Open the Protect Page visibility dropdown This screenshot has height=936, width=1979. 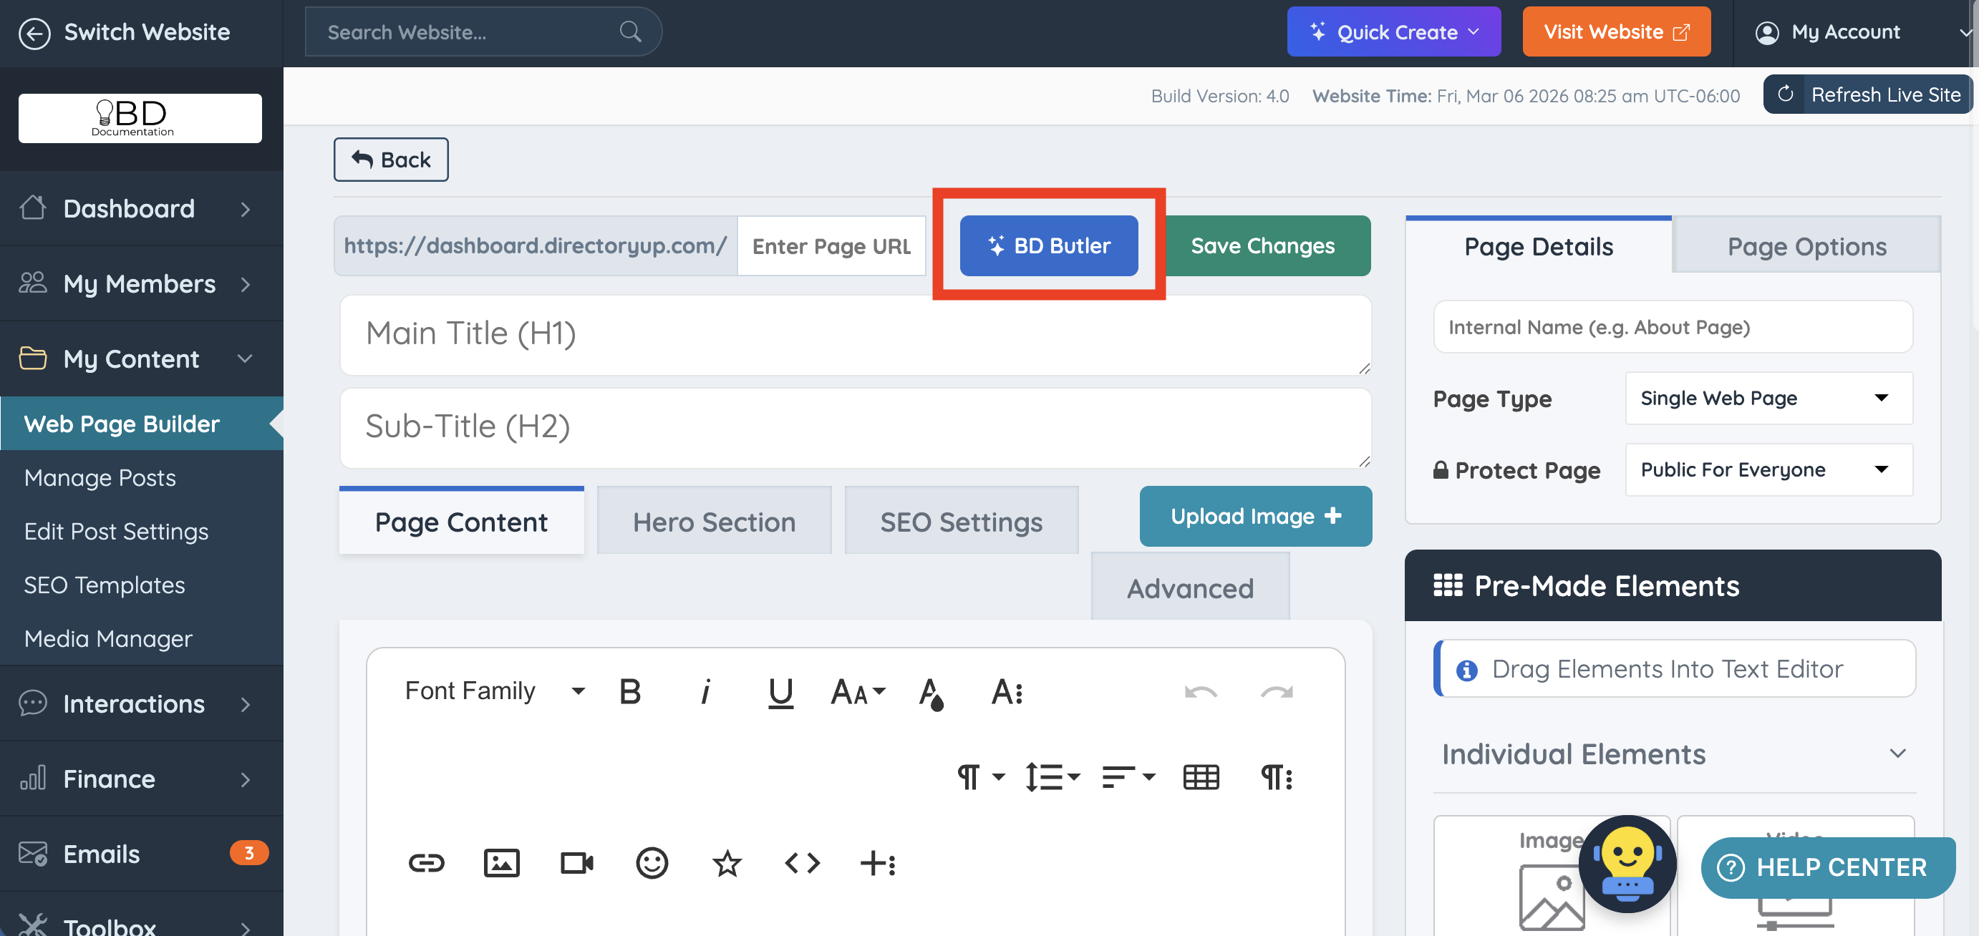tap(1768, 469)
